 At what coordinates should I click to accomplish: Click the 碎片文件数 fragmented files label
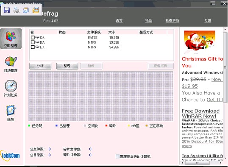pos(72,149)
